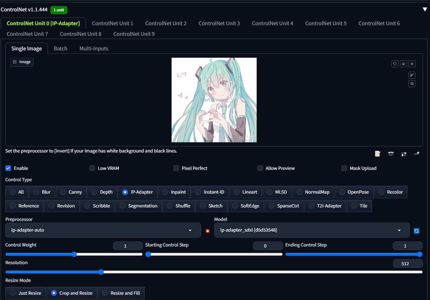This screenshot has height=300, width=430.
Task: Open the brush size tool
Action: pyautogui.click(x=412, y=75)
